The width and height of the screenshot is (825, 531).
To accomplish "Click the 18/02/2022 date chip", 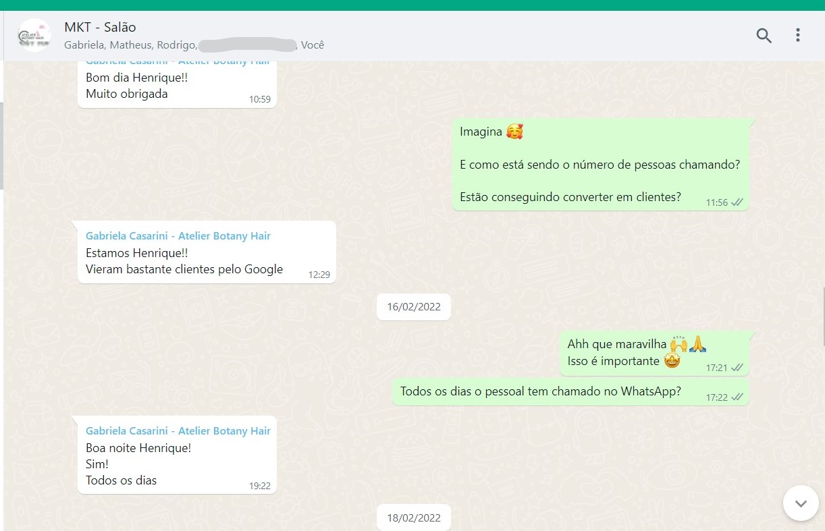I will [414, 518].
